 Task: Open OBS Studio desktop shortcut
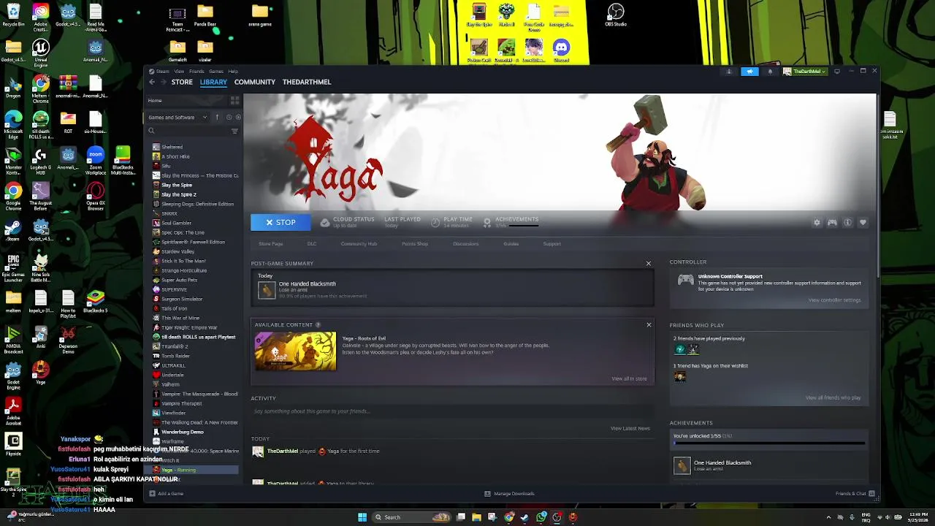616,15
